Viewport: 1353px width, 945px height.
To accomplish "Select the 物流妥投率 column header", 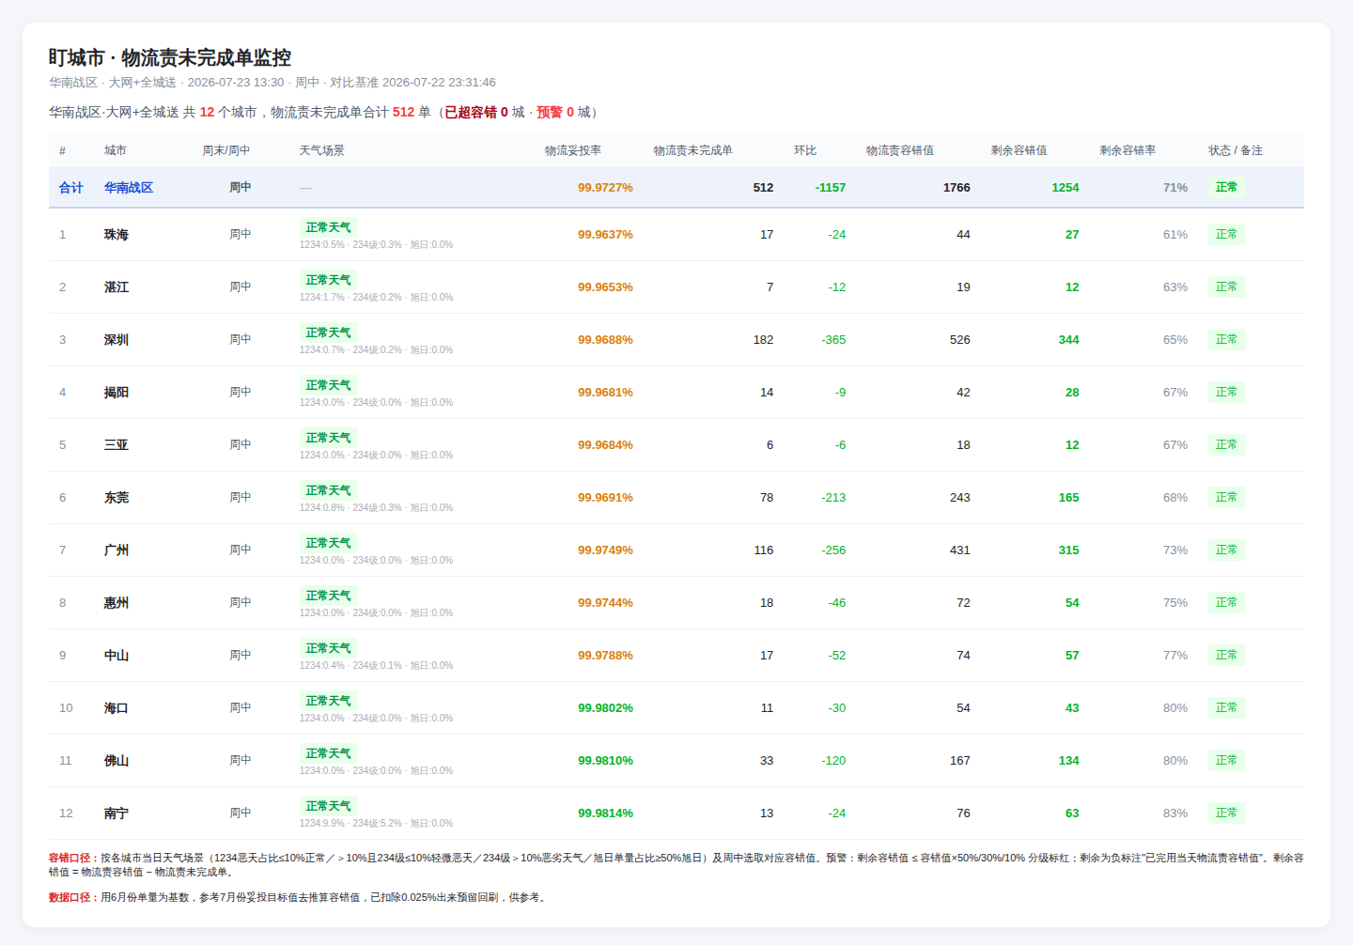I will pyautogui.click(x=573, y=150).
